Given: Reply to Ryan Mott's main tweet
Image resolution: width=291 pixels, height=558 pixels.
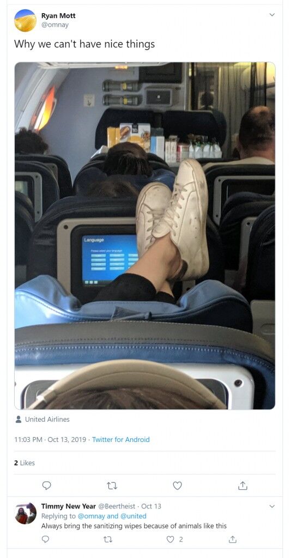Looking at the screenshot, I should [46, 486].
